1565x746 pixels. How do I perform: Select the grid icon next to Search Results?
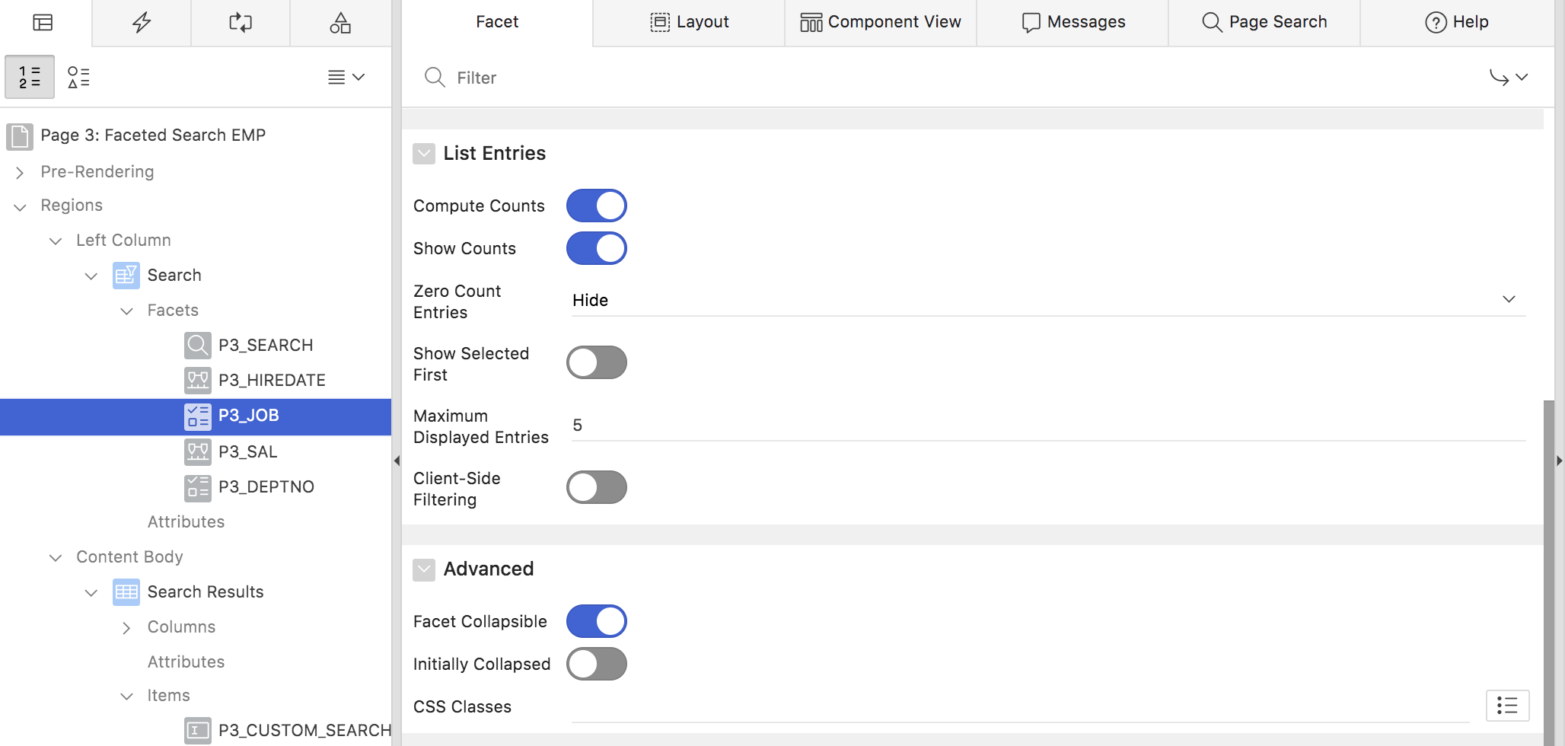click(126, 591)
